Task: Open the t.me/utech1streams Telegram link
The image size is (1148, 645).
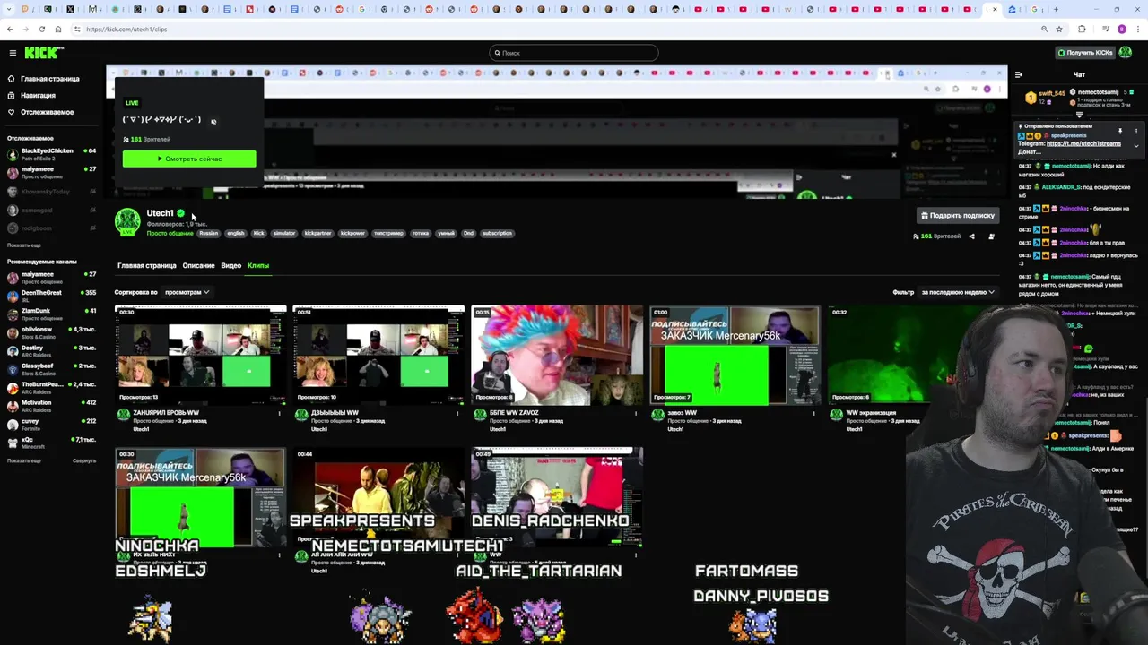Action: [x=1083, y=143]
